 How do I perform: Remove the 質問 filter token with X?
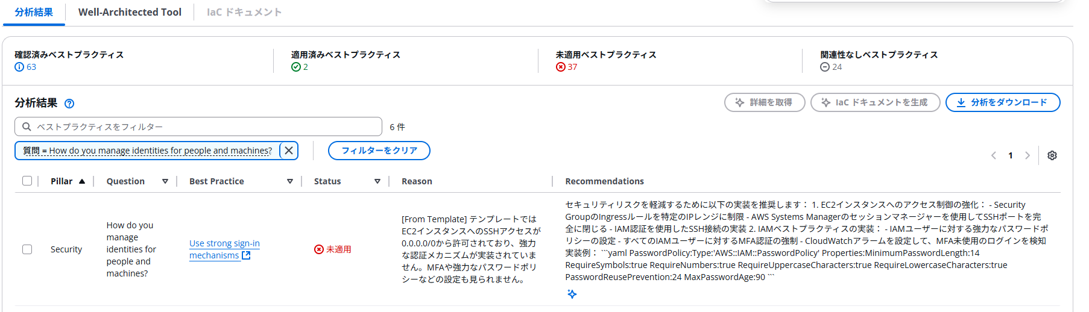[x=289, y=151]
